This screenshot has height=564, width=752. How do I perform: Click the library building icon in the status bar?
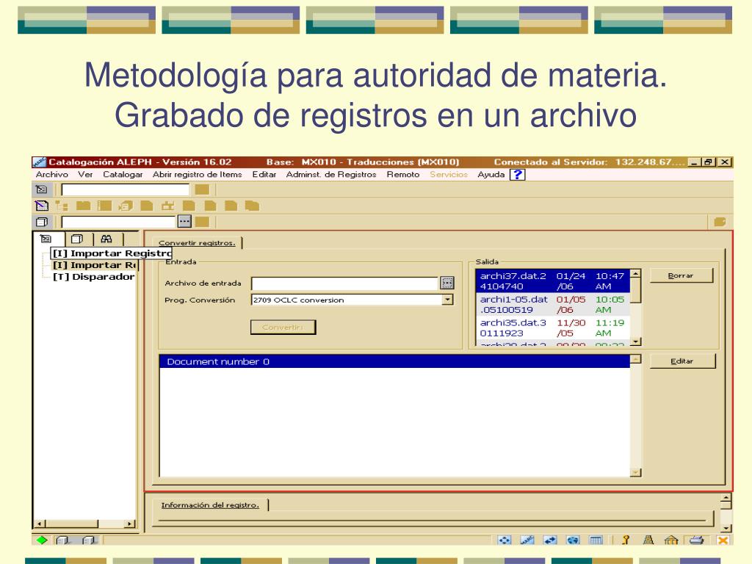click(x=671, y=540)
